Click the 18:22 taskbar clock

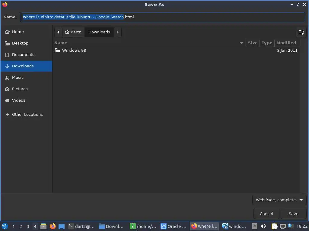302,226
